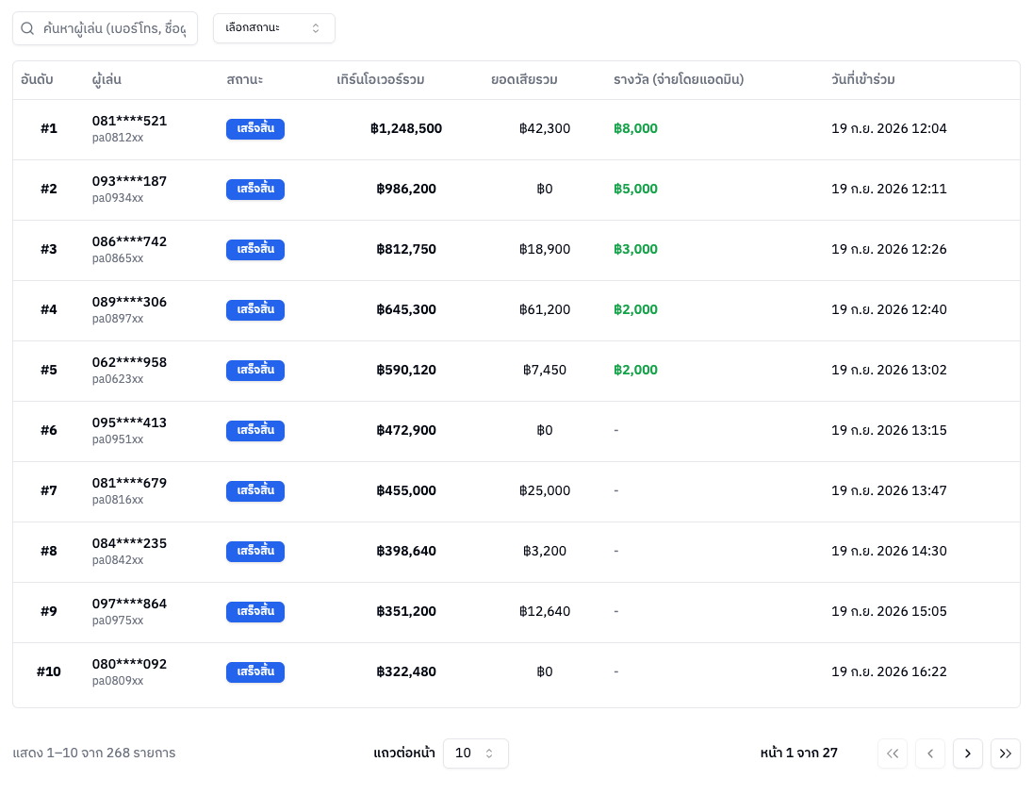Screen dimensions: 1033x795
Task: Click the ผู้เล่น column header
Action: click(x=107, y=80)
